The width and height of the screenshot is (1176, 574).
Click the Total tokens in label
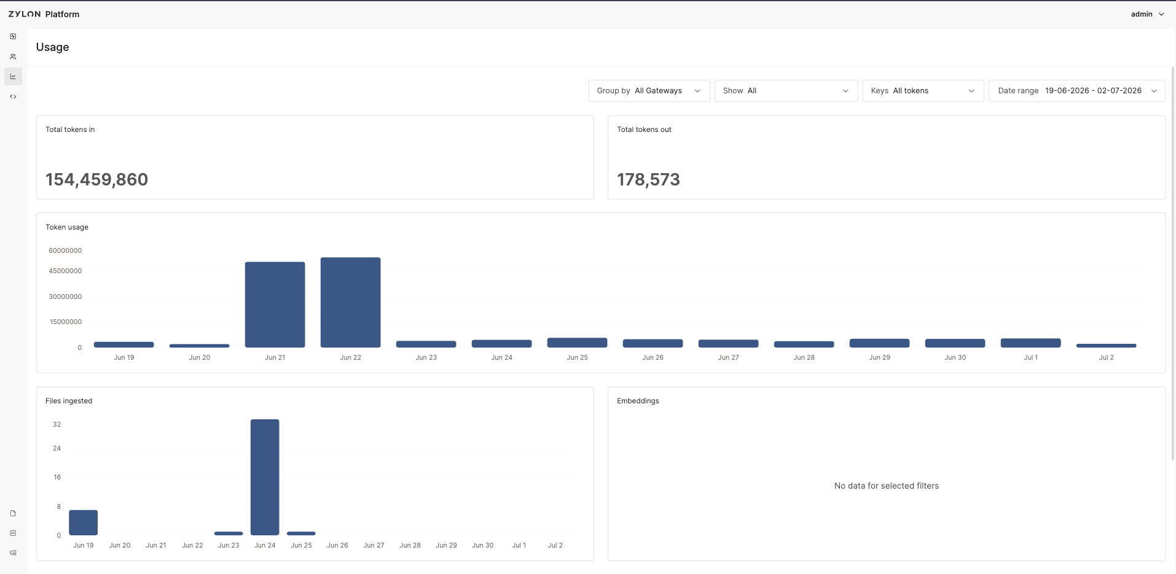pyautogui.click(x=70, y=130)
